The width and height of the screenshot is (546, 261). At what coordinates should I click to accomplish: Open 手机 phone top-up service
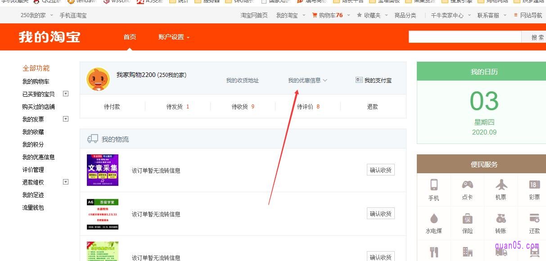(x=434, y=190)
